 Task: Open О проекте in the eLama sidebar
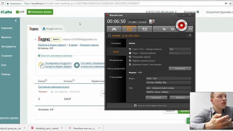click(7, 56)
